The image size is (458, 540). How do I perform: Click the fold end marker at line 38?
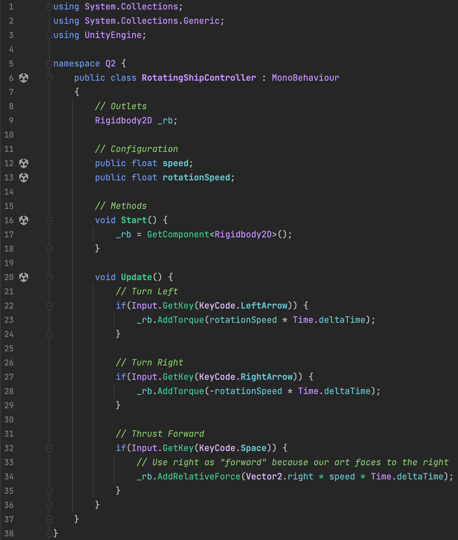(x=49, y=533)
